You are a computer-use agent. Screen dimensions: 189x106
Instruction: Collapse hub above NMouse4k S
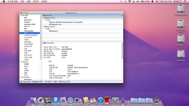pyautogui.click(x=46, y=29)
